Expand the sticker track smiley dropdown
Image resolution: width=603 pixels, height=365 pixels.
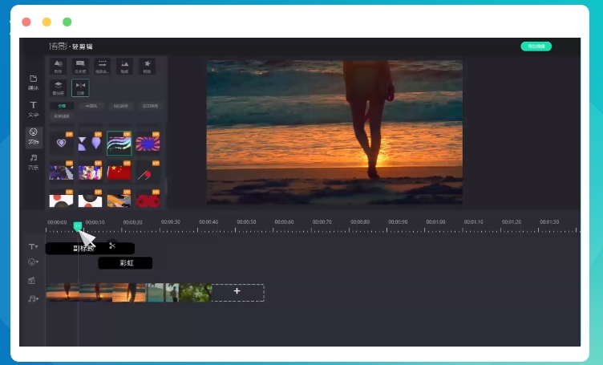click(33, 262)
